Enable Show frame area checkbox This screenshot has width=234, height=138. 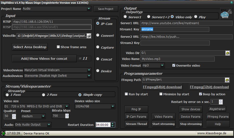[x=58, y=47]
